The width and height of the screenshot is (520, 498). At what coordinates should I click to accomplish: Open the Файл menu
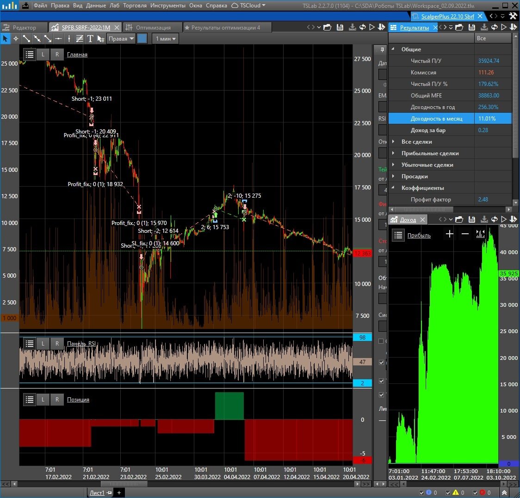tap(40, 5)
